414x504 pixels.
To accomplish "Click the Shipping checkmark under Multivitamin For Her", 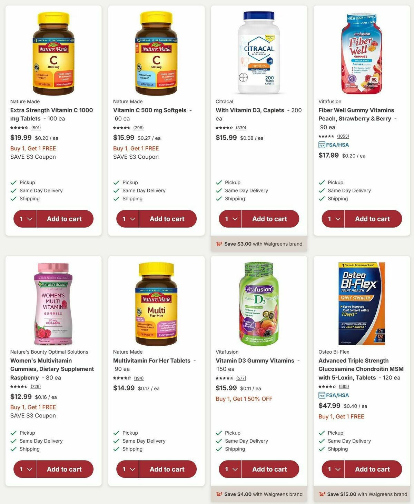I will tap(116, 449).
